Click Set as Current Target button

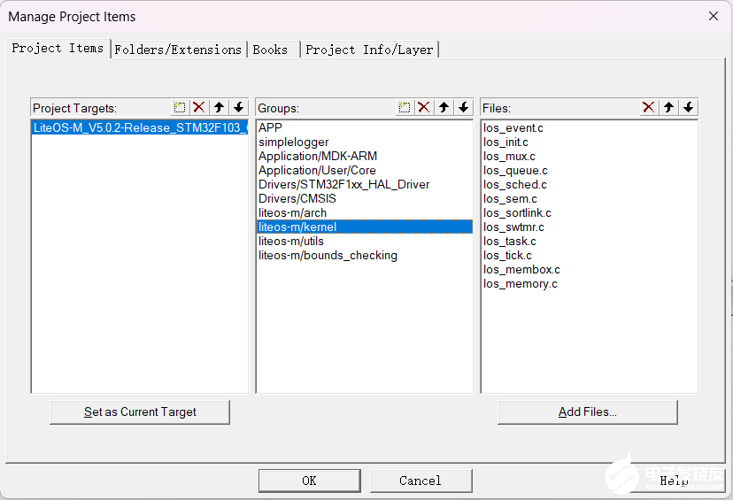(140, 412)
